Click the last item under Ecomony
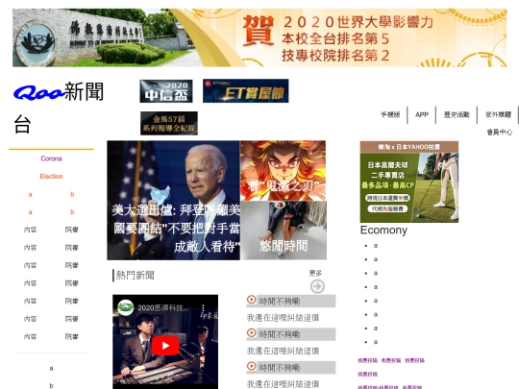This screenshot has width=519, height=389. point(376,342)
